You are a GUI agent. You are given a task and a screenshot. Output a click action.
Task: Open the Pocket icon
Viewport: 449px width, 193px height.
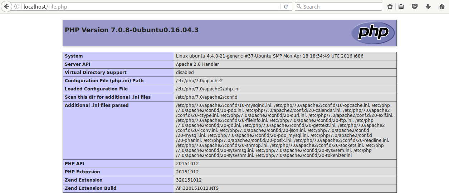click(x=414, y=6)
